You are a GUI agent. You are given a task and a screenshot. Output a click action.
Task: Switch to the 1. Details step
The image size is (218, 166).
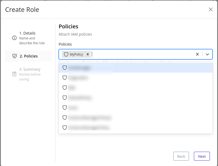point(27,33)
